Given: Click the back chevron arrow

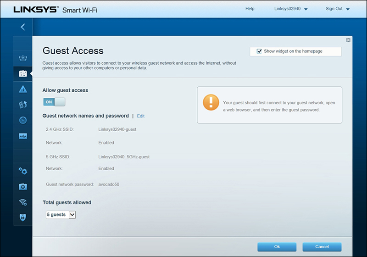Looking at the screenshot, I should pyautogui.click(x=22, y=27).
